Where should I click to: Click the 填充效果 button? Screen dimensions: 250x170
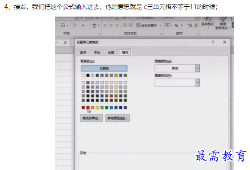(x=92, y=118)
